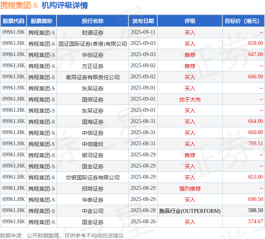Click the 强烈推荐 rating cell
265x239 pixels.
click(190, 189)
